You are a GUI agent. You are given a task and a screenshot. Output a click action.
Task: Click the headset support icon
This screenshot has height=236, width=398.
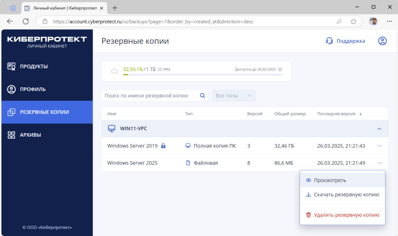pos(329,41)
